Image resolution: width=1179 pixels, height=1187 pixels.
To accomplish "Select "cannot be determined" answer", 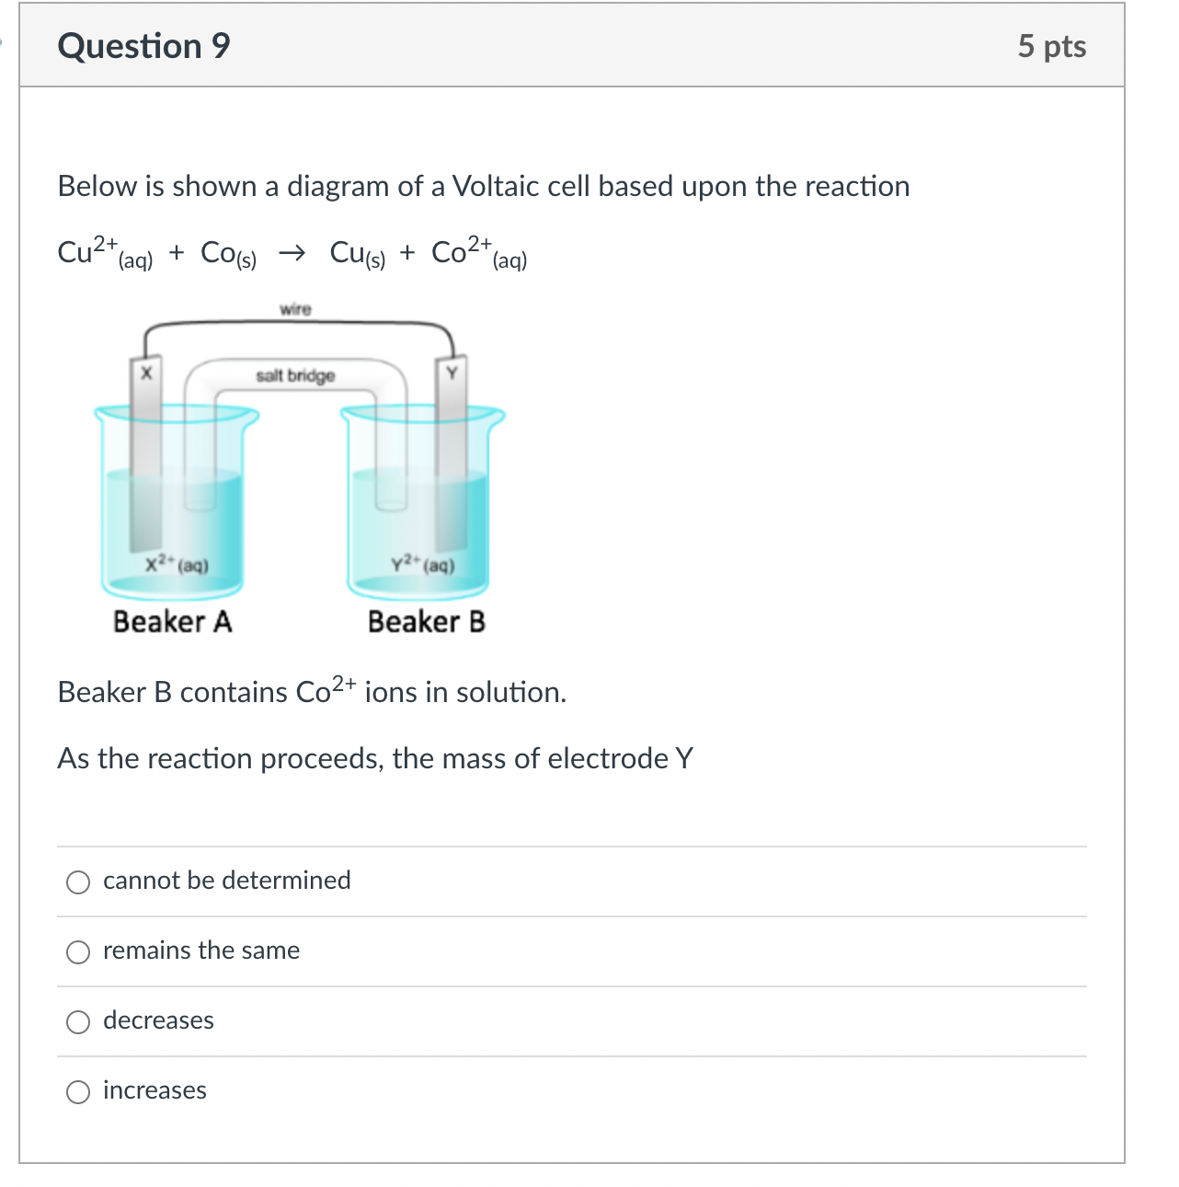I will pos(79,882).
